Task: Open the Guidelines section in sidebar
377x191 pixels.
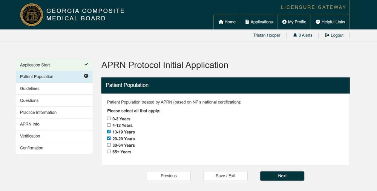Action: [30, 89]
